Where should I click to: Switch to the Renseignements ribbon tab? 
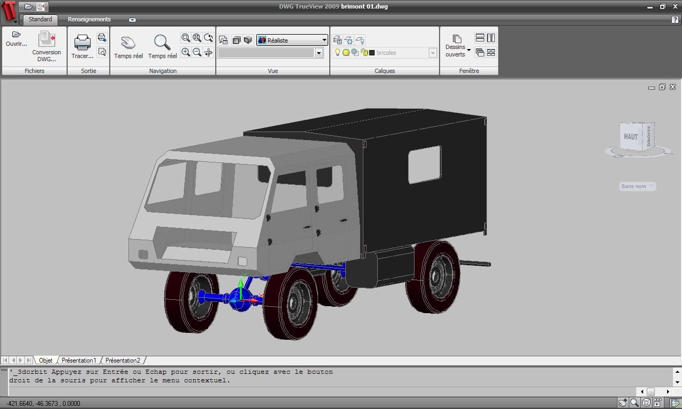click(89, 19)
